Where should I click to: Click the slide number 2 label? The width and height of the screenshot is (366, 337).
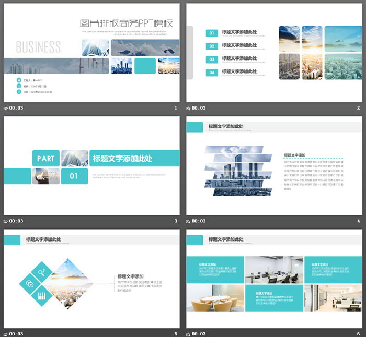[358, 109]
